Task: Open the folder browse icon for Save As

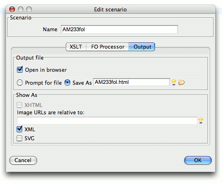Action: pos(182,82)
